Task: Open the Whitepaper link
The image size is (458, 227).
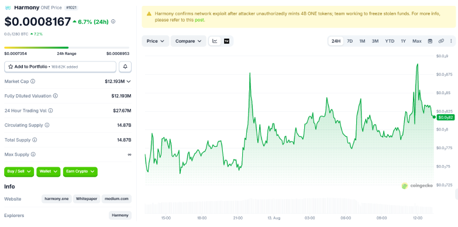Action: point(87,199)
